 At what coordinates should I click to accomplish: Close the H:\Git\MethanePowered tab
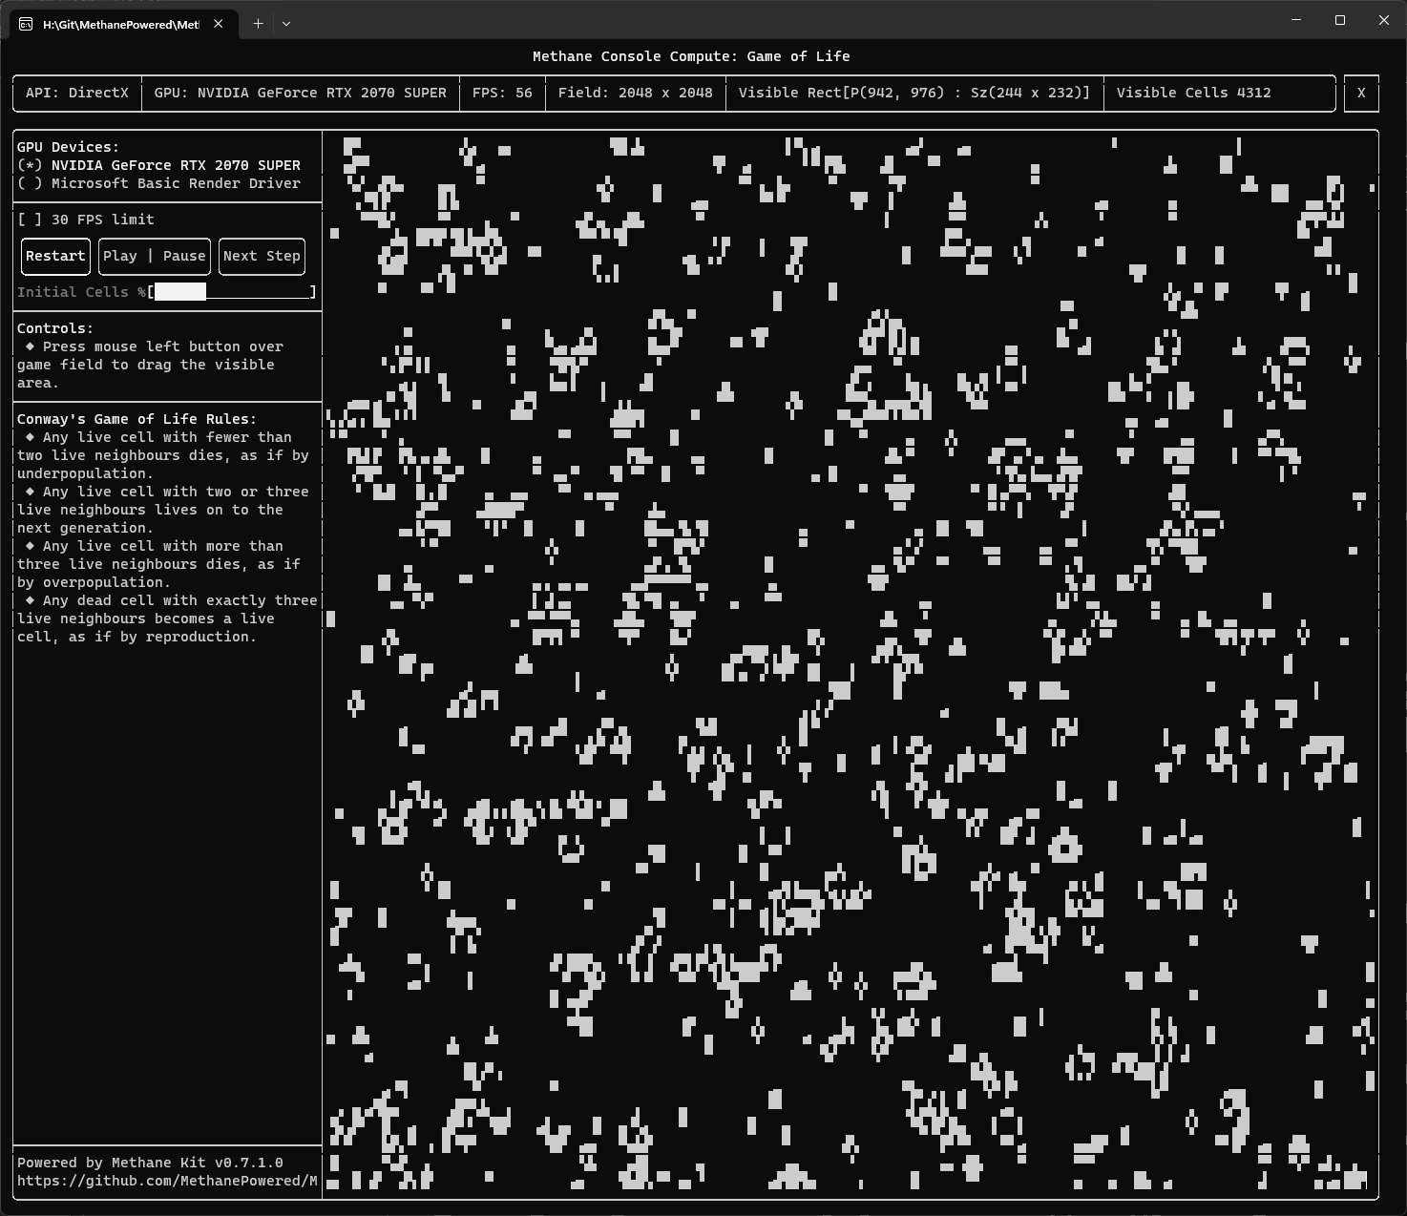pos(219,24)
